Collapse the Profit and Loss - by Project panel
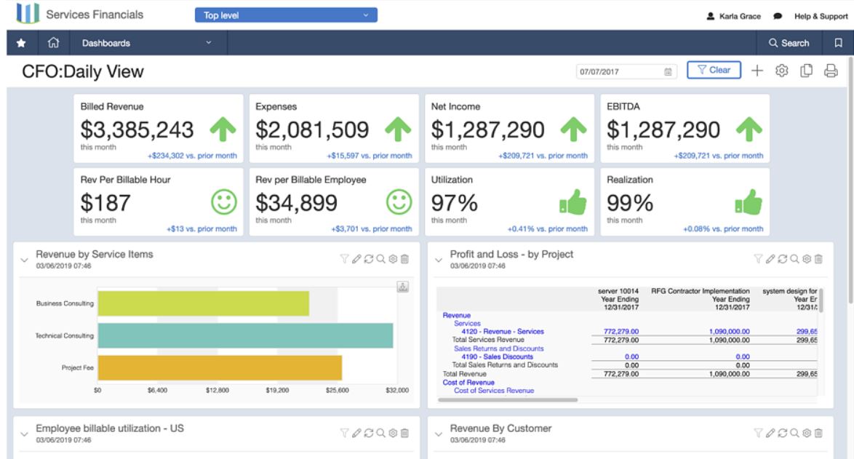The height and width of the screenshot is (459, 854). 439,260
